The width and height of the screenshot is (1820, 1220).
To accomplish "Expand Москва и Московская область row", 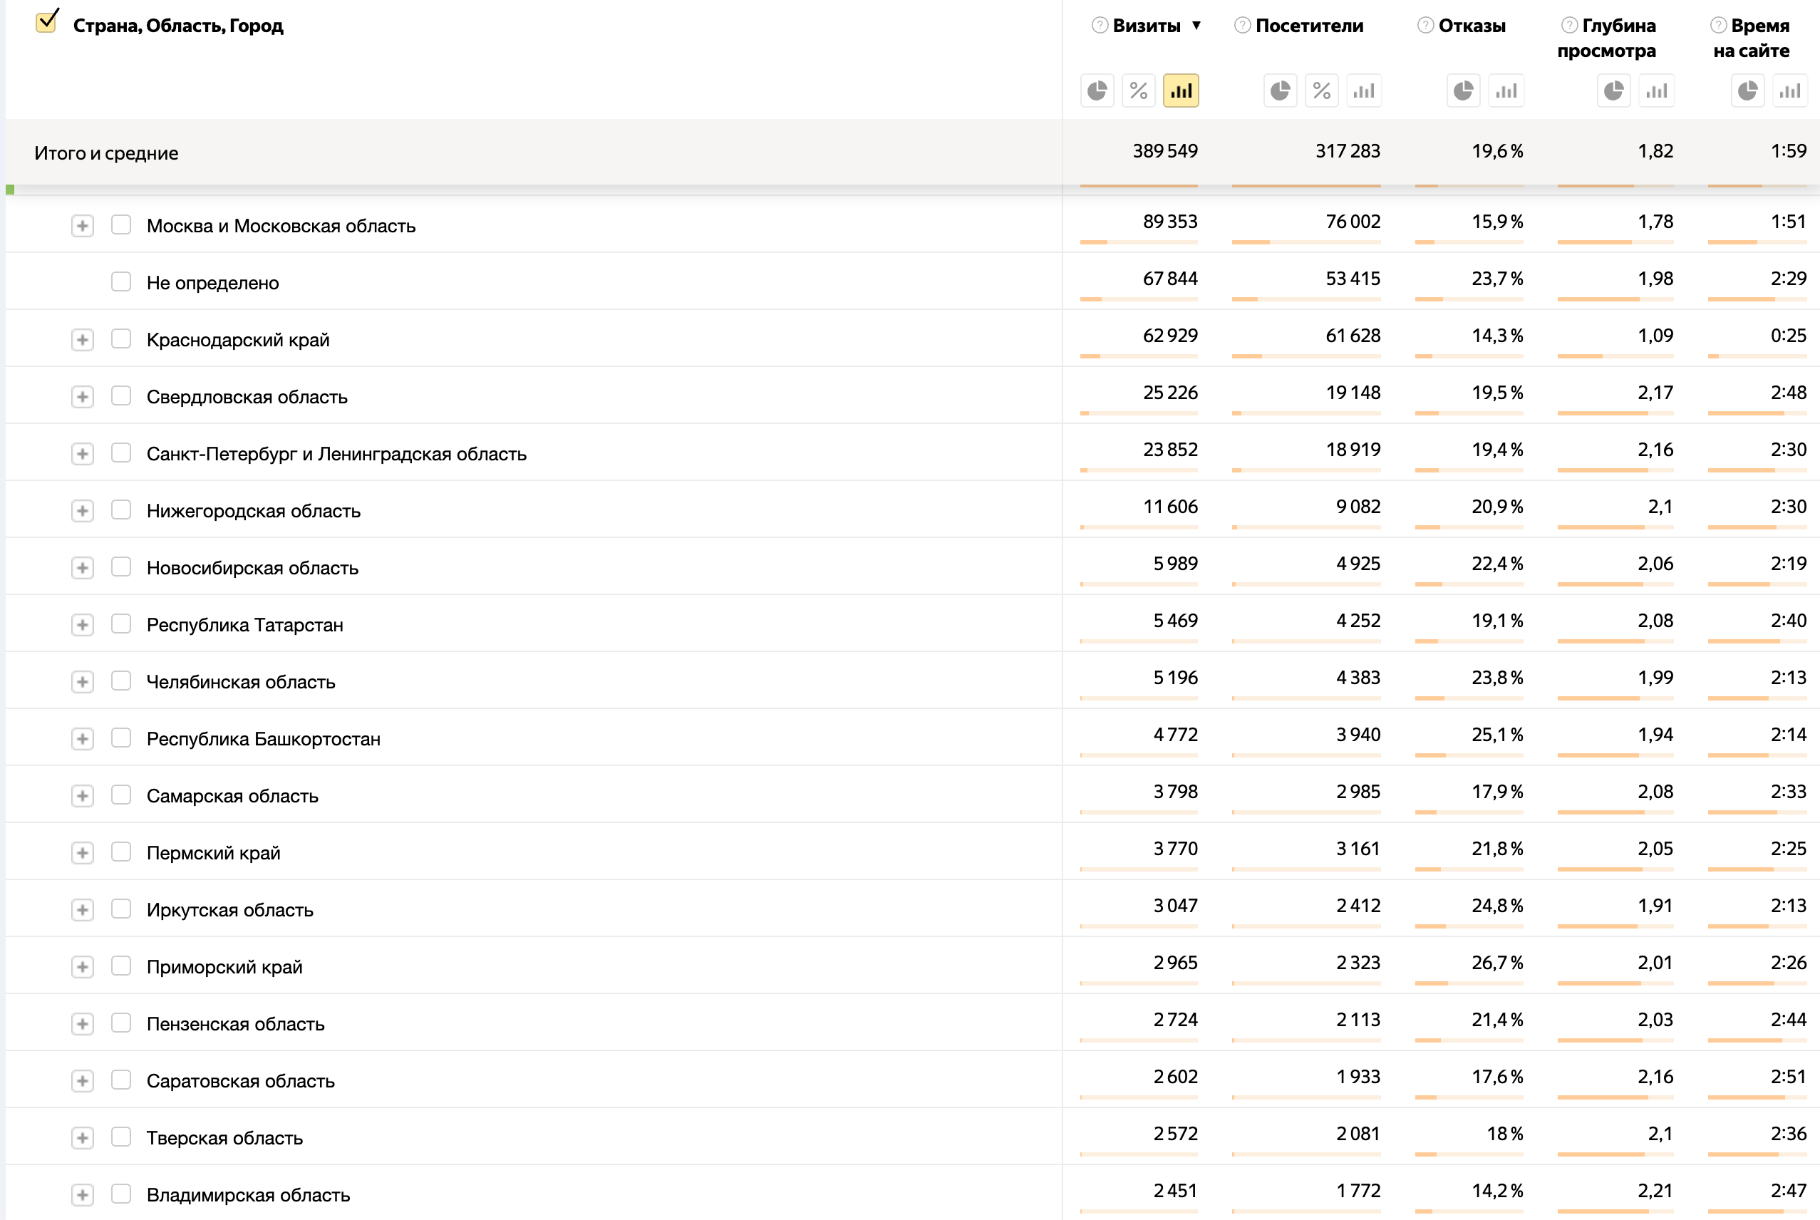I will (x=83, y=226).
